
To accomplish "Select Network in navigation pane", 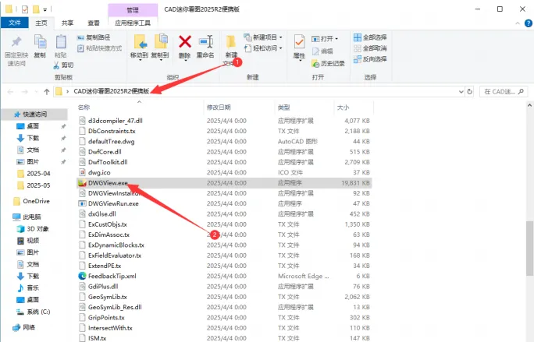I will point(24,327).
